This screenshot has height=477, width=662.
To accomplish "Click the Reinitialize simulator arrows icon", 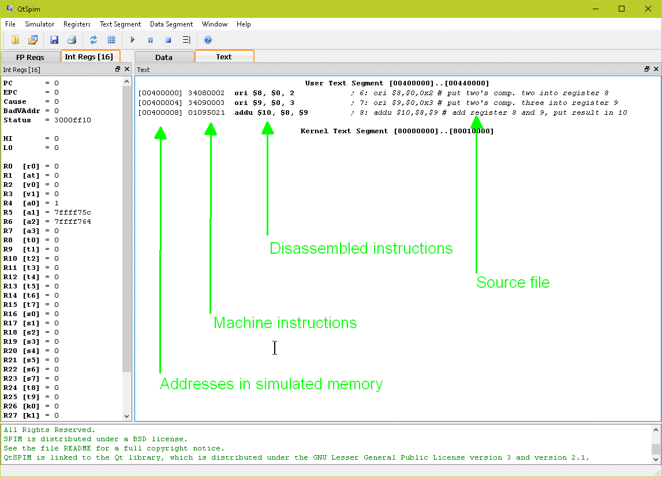I will (93, 40).
